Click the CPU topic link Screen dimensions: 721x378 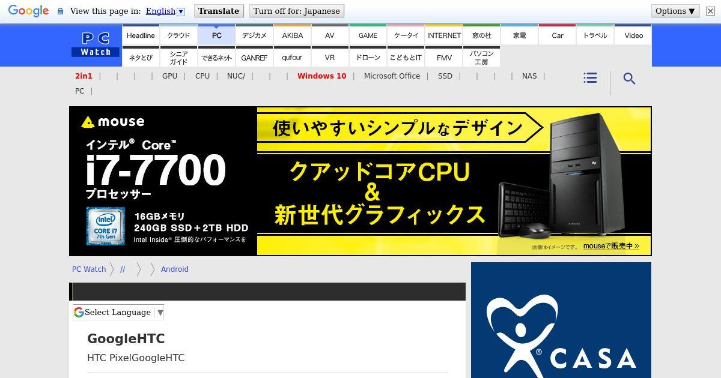202,76
